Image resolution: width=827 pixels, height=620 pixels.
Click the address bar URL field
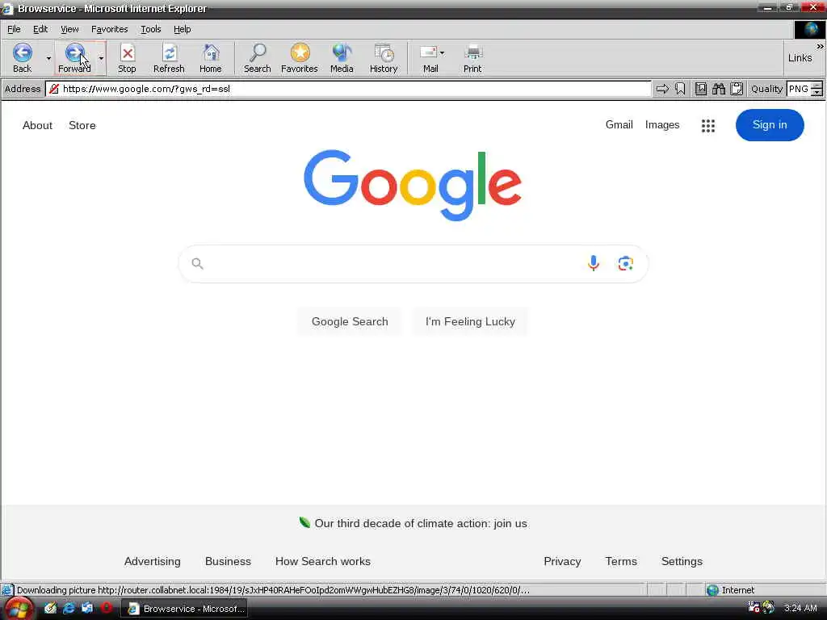tap(348, 89)
